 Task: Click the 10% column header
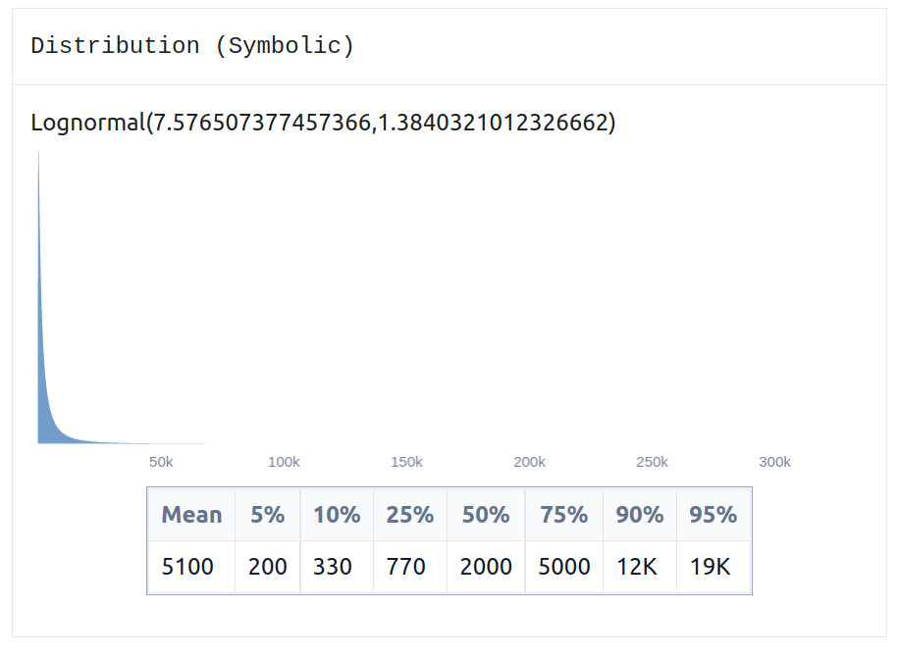click(337, 515)
